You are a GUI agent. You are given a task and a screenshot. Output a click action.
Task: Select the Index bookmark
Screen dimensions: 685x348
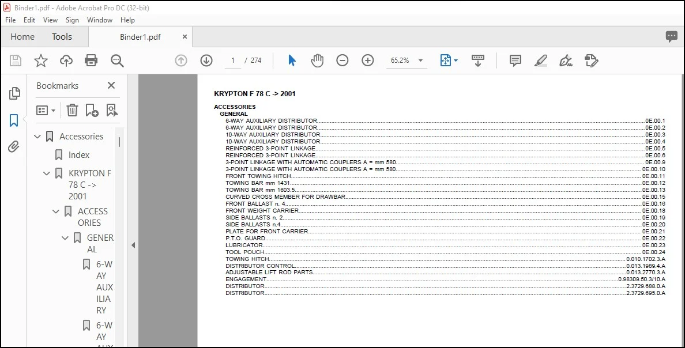pyautogui.click(x=78, y=154)
